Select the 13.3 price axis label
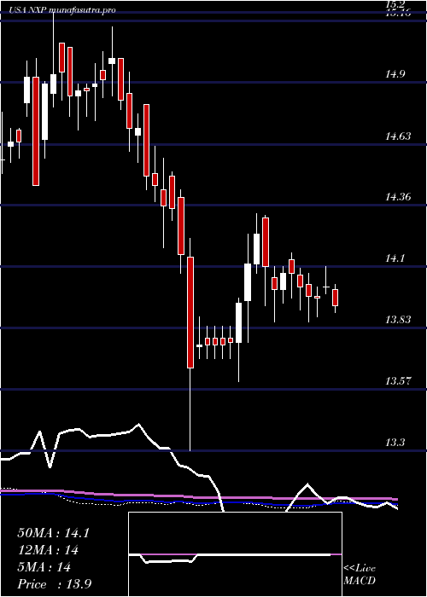This screenshot has height=597, width=427. (x=395, y=443)
